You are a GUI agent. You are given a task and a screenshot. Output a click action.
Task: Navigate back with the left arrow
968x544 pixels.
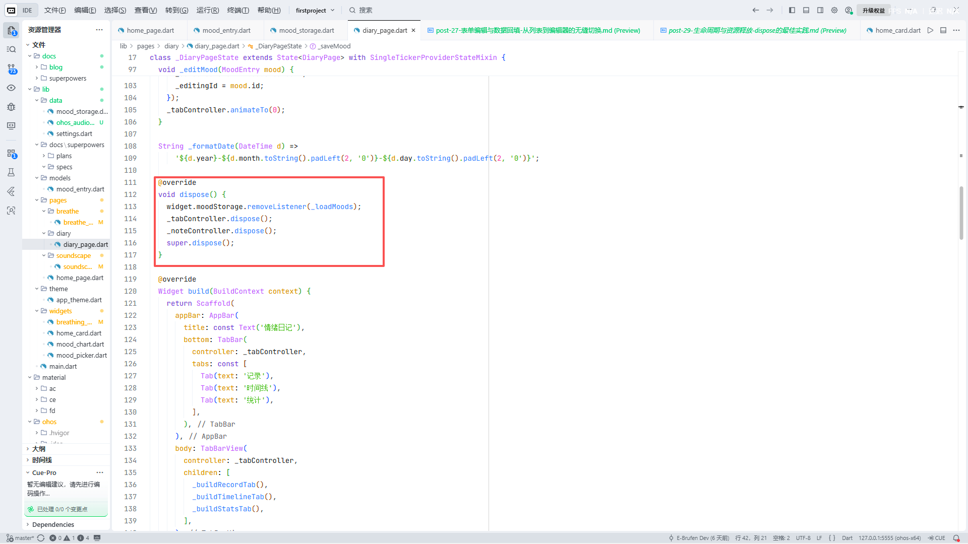pyautogui.click(x=755, y=10)
